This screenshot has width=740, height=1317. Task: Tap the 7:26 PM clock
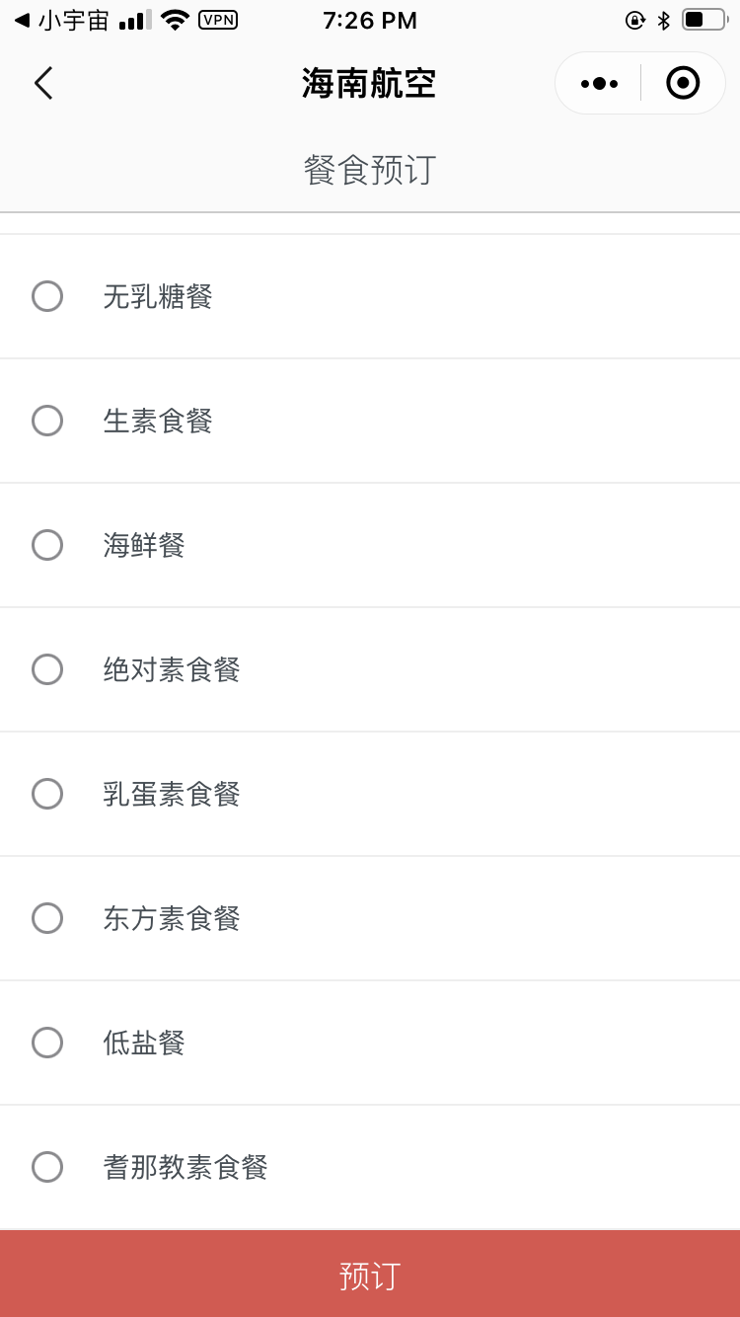pyautogui.click(x=370, y=20)
